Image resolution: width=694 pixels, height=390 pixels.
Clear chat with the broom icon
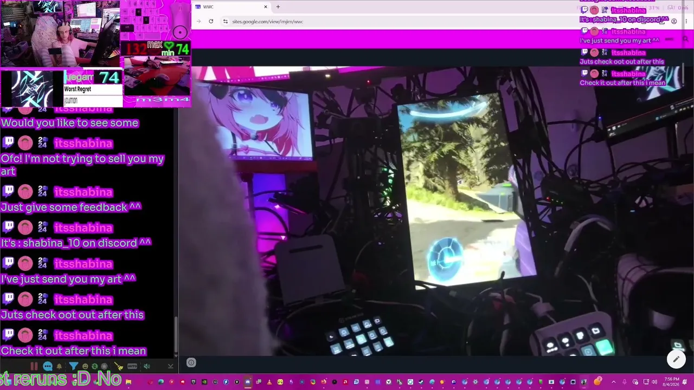[119, 366]
